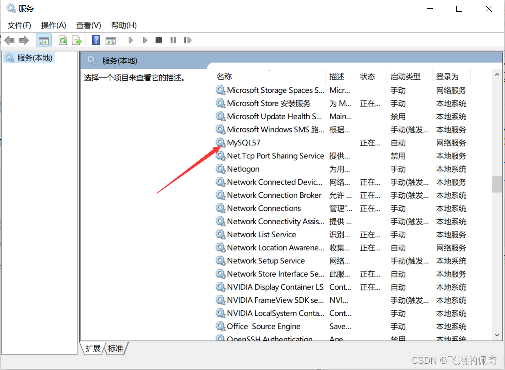Click 正在... status of Network List Service
This screenshot has width=505, height=370.
[x=370, y=235]
